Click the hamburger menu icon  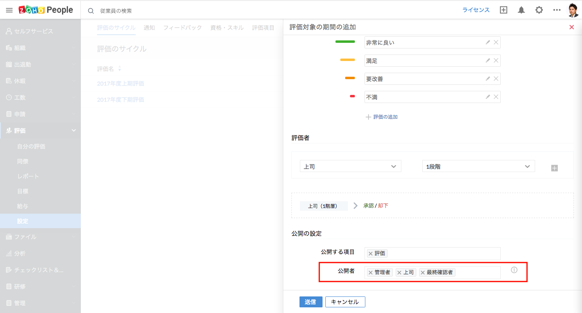(9, 10)
